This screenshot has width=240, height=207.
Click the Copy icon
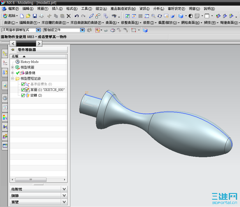[56, 16]
